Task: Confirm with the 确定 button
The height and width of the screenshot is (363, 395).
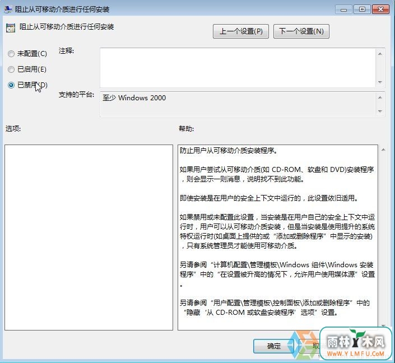Action: point(273,346)
